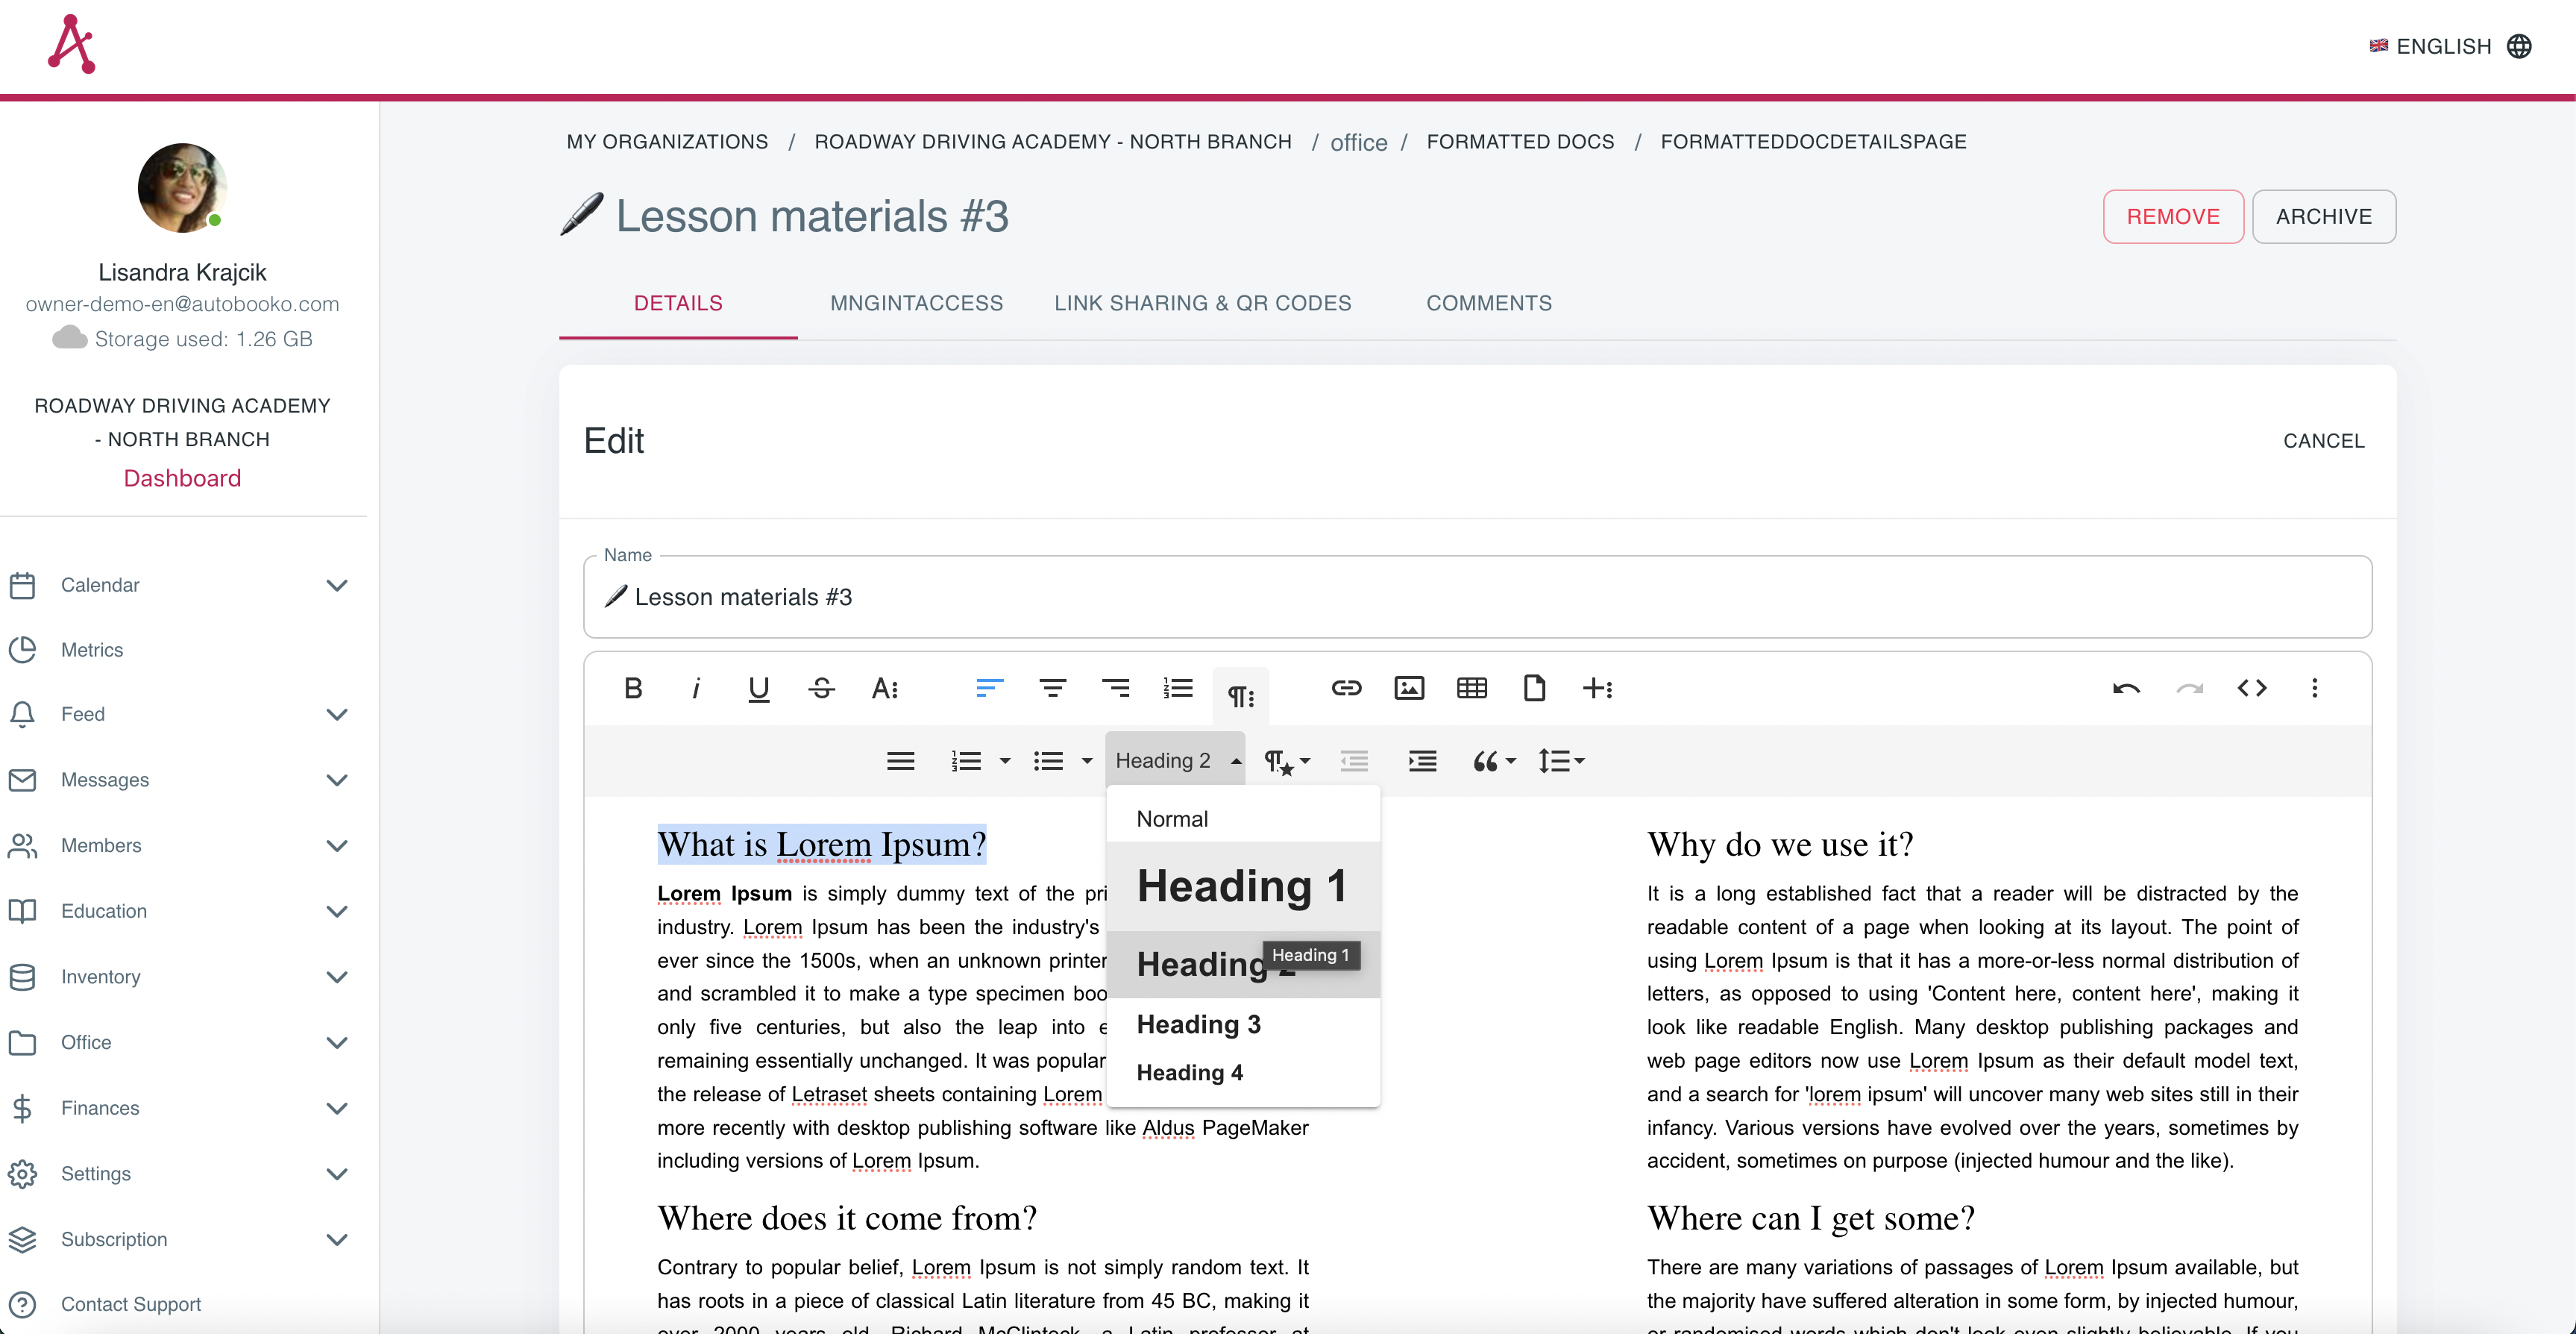Toggle right text alignment
This screenshot has height=1334, width=2576.
point(1116,687)
